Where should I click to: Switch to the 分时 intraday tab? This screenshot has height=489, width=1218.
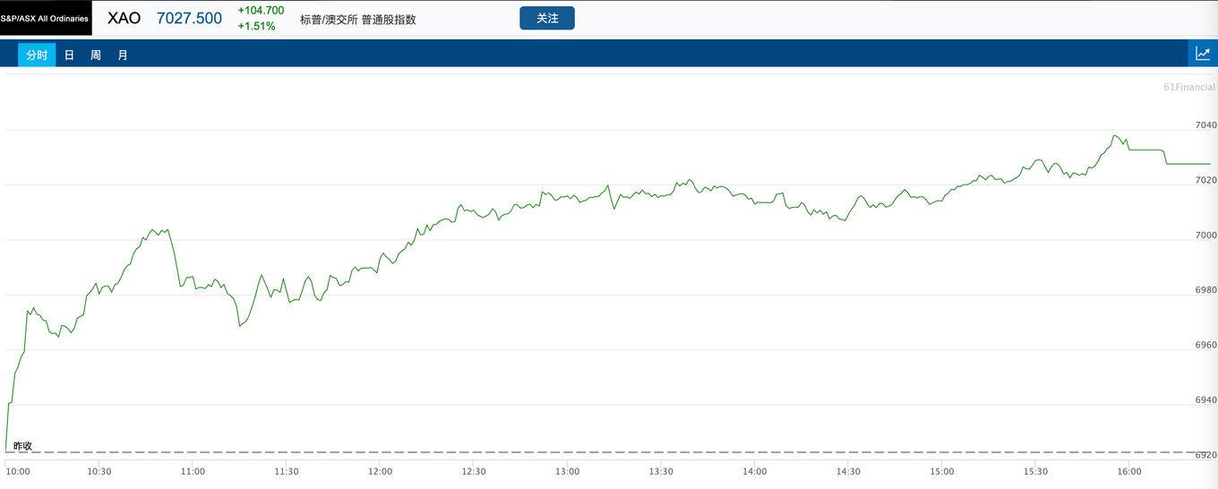[37, 55]
